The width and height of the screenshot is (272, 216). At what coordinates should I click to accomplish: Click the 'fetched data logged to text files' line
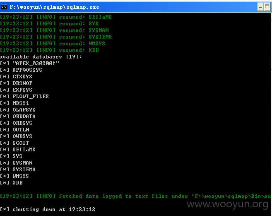135,196
